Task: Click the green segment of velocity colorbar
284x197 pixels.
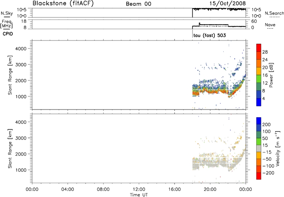Action: point(259,142)
